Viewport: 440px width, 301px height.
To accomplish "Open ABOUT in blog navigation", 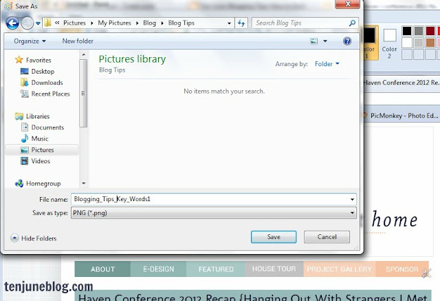I will coord(102,269).
